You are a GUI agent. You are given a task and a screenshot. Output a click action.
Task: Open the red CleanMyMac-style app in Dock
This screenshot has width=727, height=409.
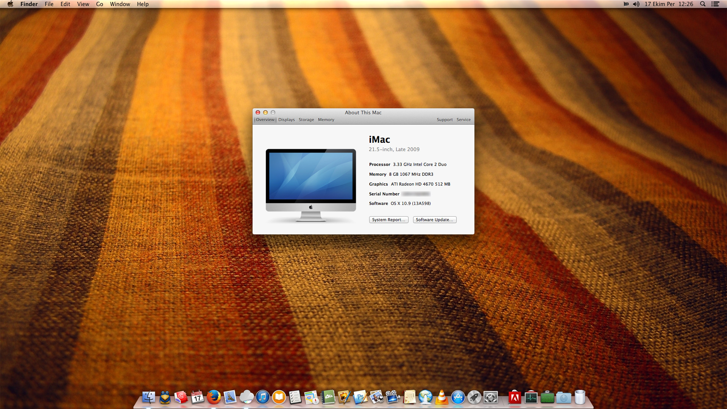181,397
